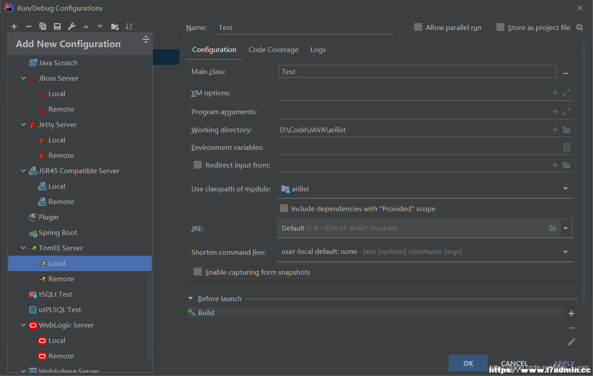Viewport: 593px width, 376px height.
Task: Collapse the Jetty Server tree node
Action: (x=23, y=124)
